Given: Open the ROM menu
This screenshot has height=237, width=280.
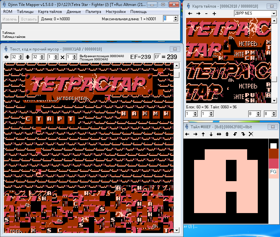Looking at the screenshot, I should coord(8,12).
